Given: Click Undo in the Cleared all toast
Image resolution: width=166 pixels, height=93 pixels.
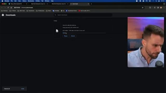Looking at the screenshot, I should coord(23,89).
